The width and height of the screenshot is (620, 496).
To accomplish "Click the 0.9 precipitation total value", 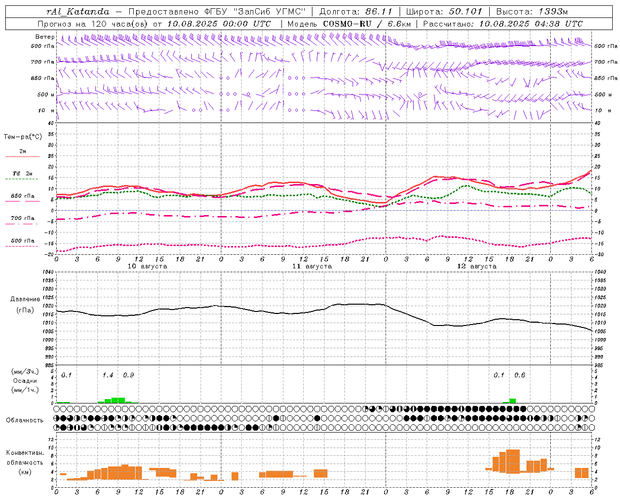I will click(x=128, y=375).
